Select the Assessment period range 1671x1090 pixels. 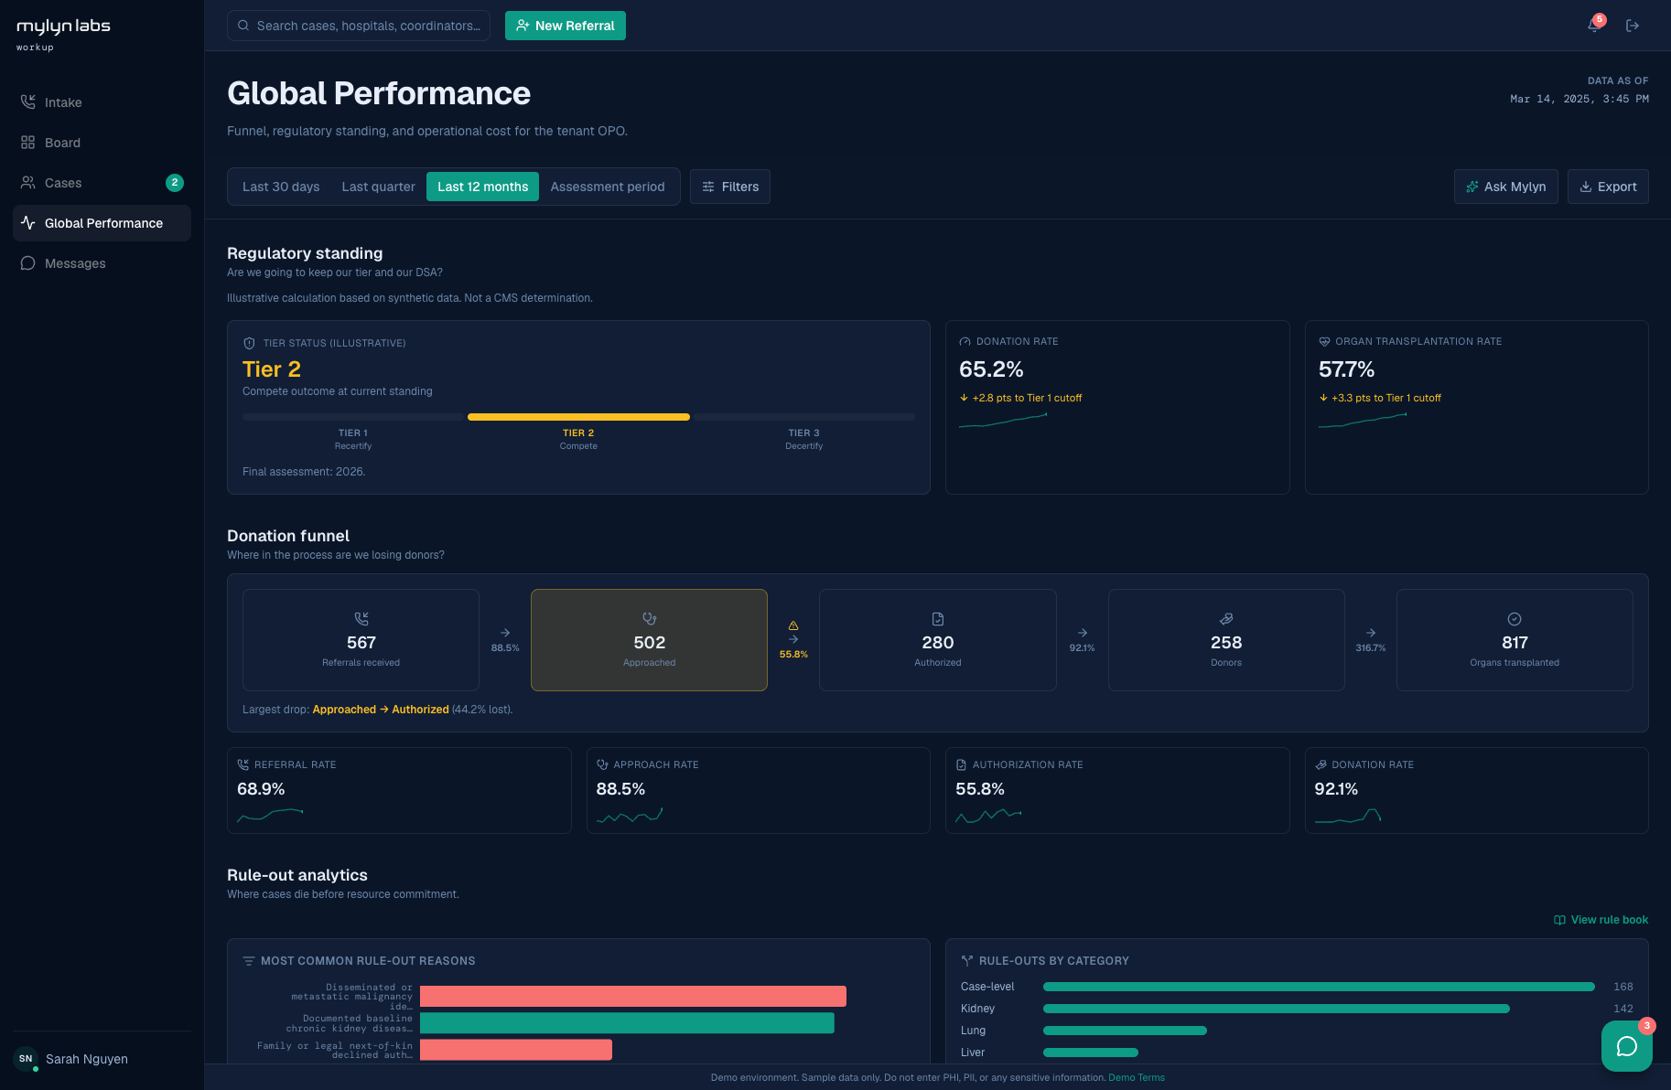pyautogui.click(x=608, y=187)
